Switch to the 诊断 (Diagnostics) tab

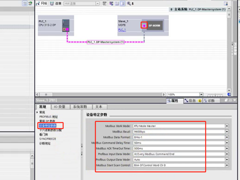[x=211, y=100]
